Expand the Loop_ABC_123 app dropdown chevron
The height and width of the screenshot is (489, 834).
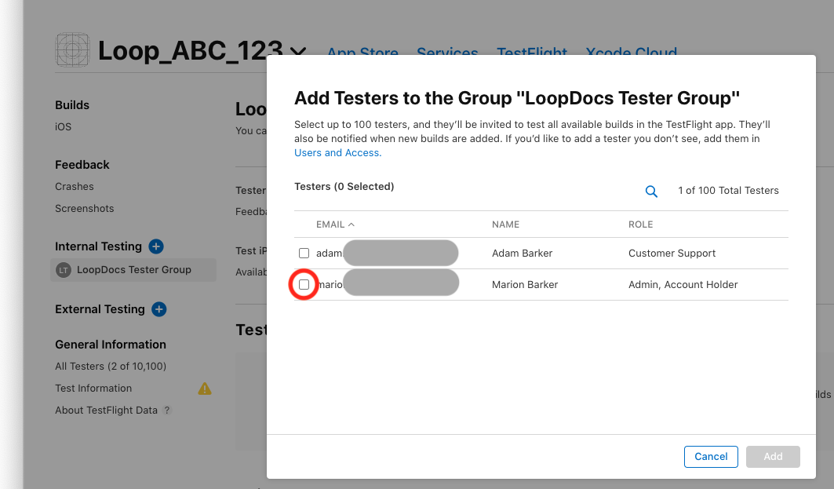298,52
